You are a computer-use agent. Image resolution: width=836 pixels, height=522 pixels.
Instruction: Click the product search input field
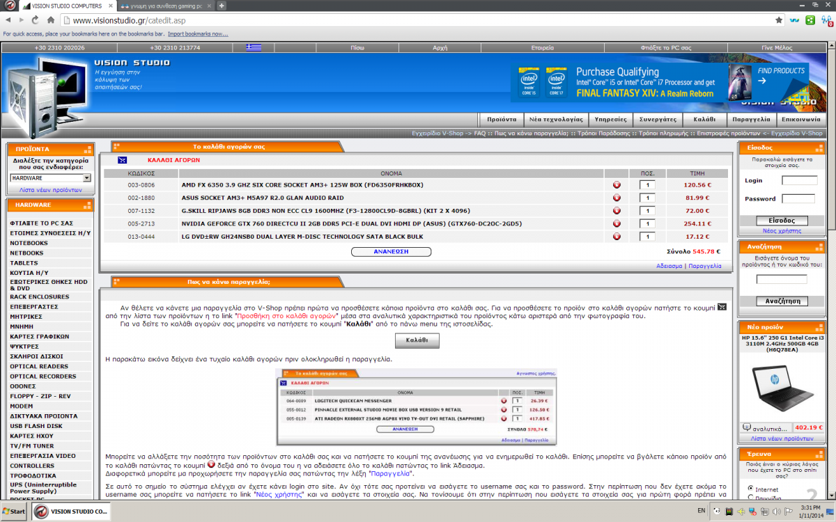782,279
